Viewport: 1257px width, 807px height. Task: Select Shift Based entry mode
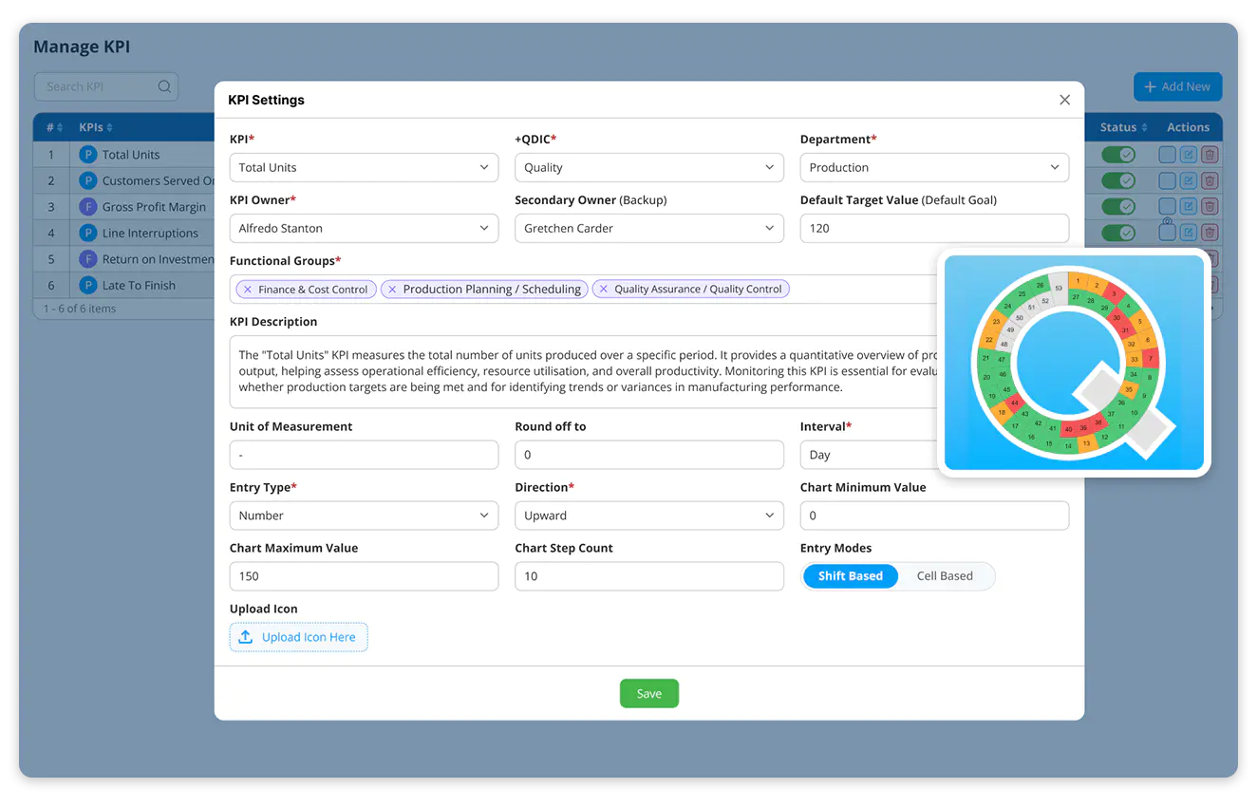click(x=851, y=576)
